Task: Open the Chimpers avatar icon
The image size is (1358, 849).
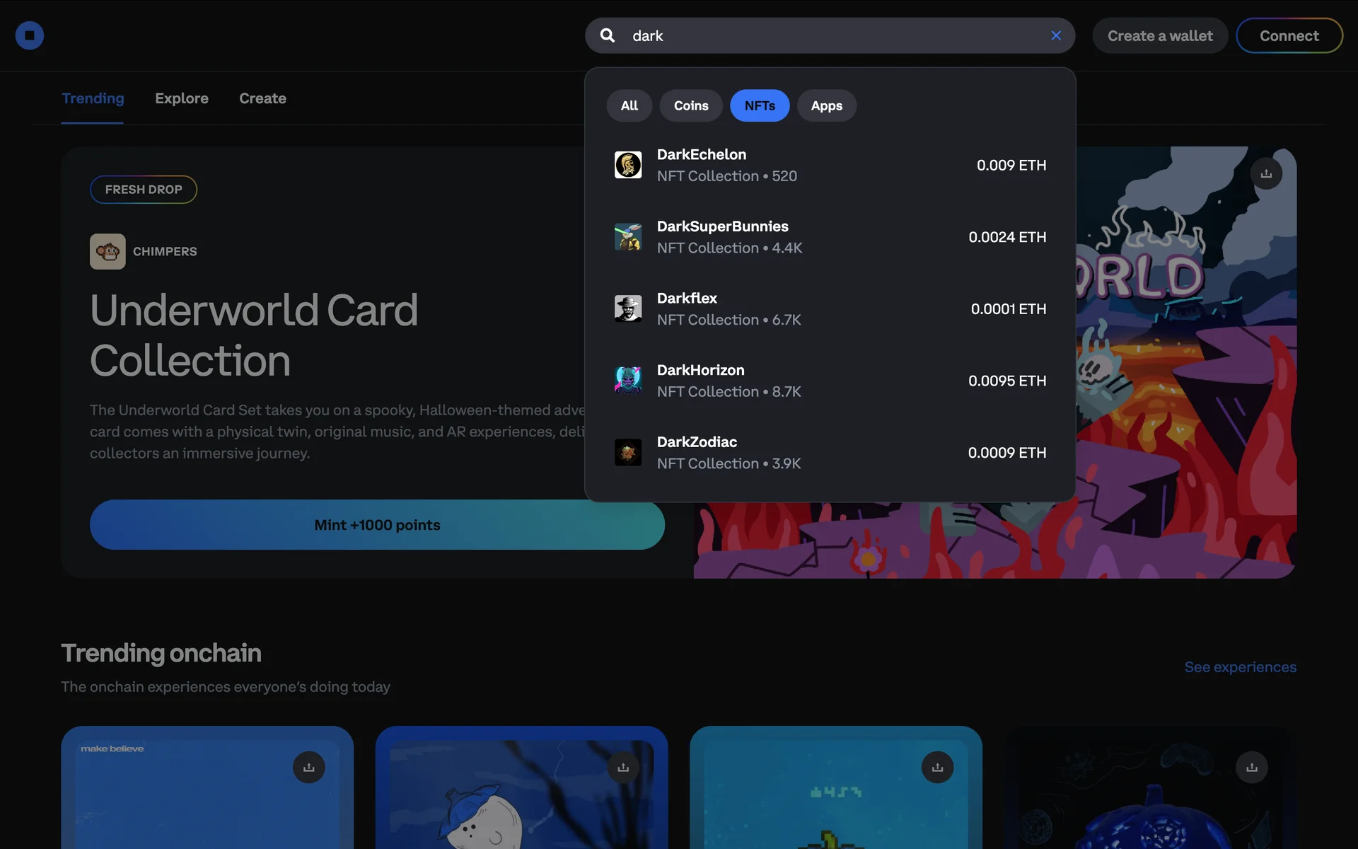Action: [x=108, y=251]
